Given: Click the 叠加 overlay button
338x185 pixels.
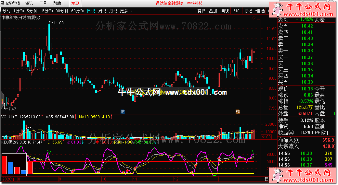Looking at the screenshot, I should (x=213, y=11).
